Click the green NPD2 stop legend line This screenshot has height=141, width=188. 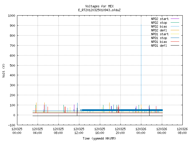pos(175,22)
